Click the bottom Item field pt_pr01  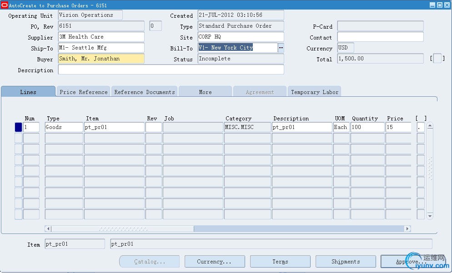(x=75, y=244)
